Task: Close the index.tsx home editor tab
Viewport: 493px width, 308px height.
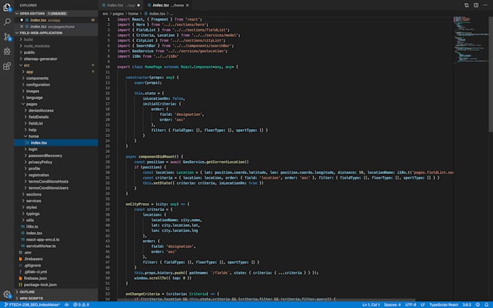Action: coord(187,5)
